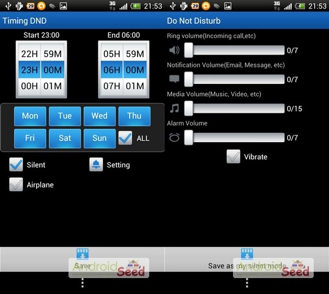Select 07H in the End hour wheel
The width and height of the screenshot is (329, 294).
tap(112, 86)
